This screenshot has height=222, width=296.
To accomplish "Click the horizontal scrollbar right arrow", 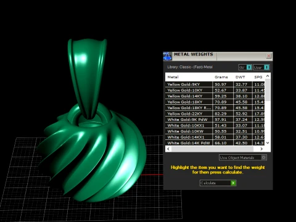I will coord(261,149).
